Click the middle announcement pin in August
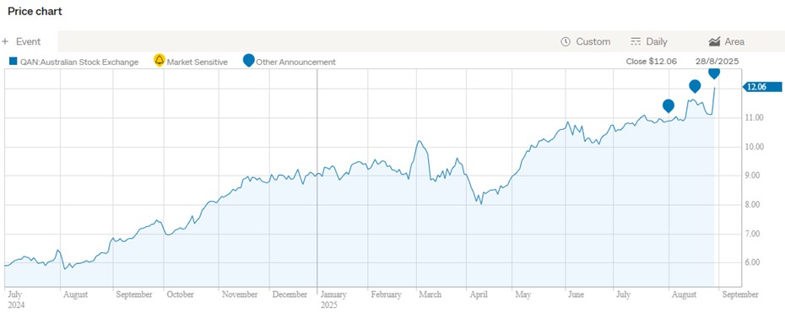The height and width of the screenshot is (313, 785). coord(695,87)
